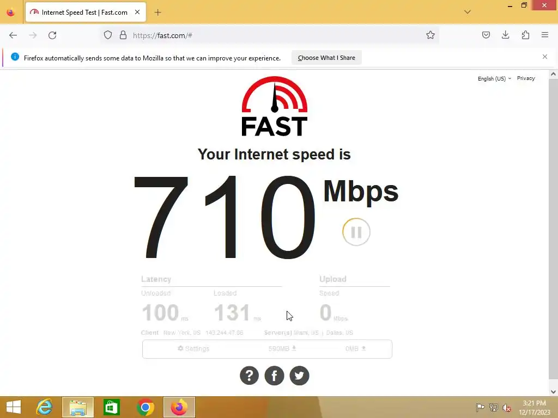Pause the running speed test

coord(356,232)
